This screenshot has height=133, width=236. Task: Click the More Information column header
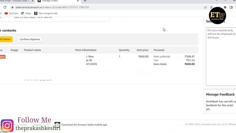click(86, 50)
